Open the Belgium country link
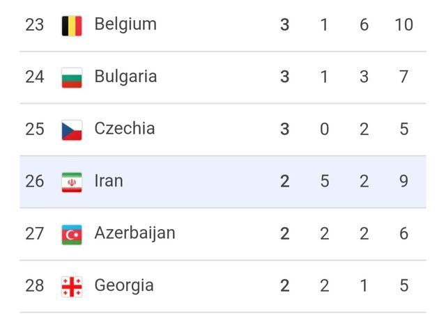This screenshot has width=446, height=314. tap(125, 24)
